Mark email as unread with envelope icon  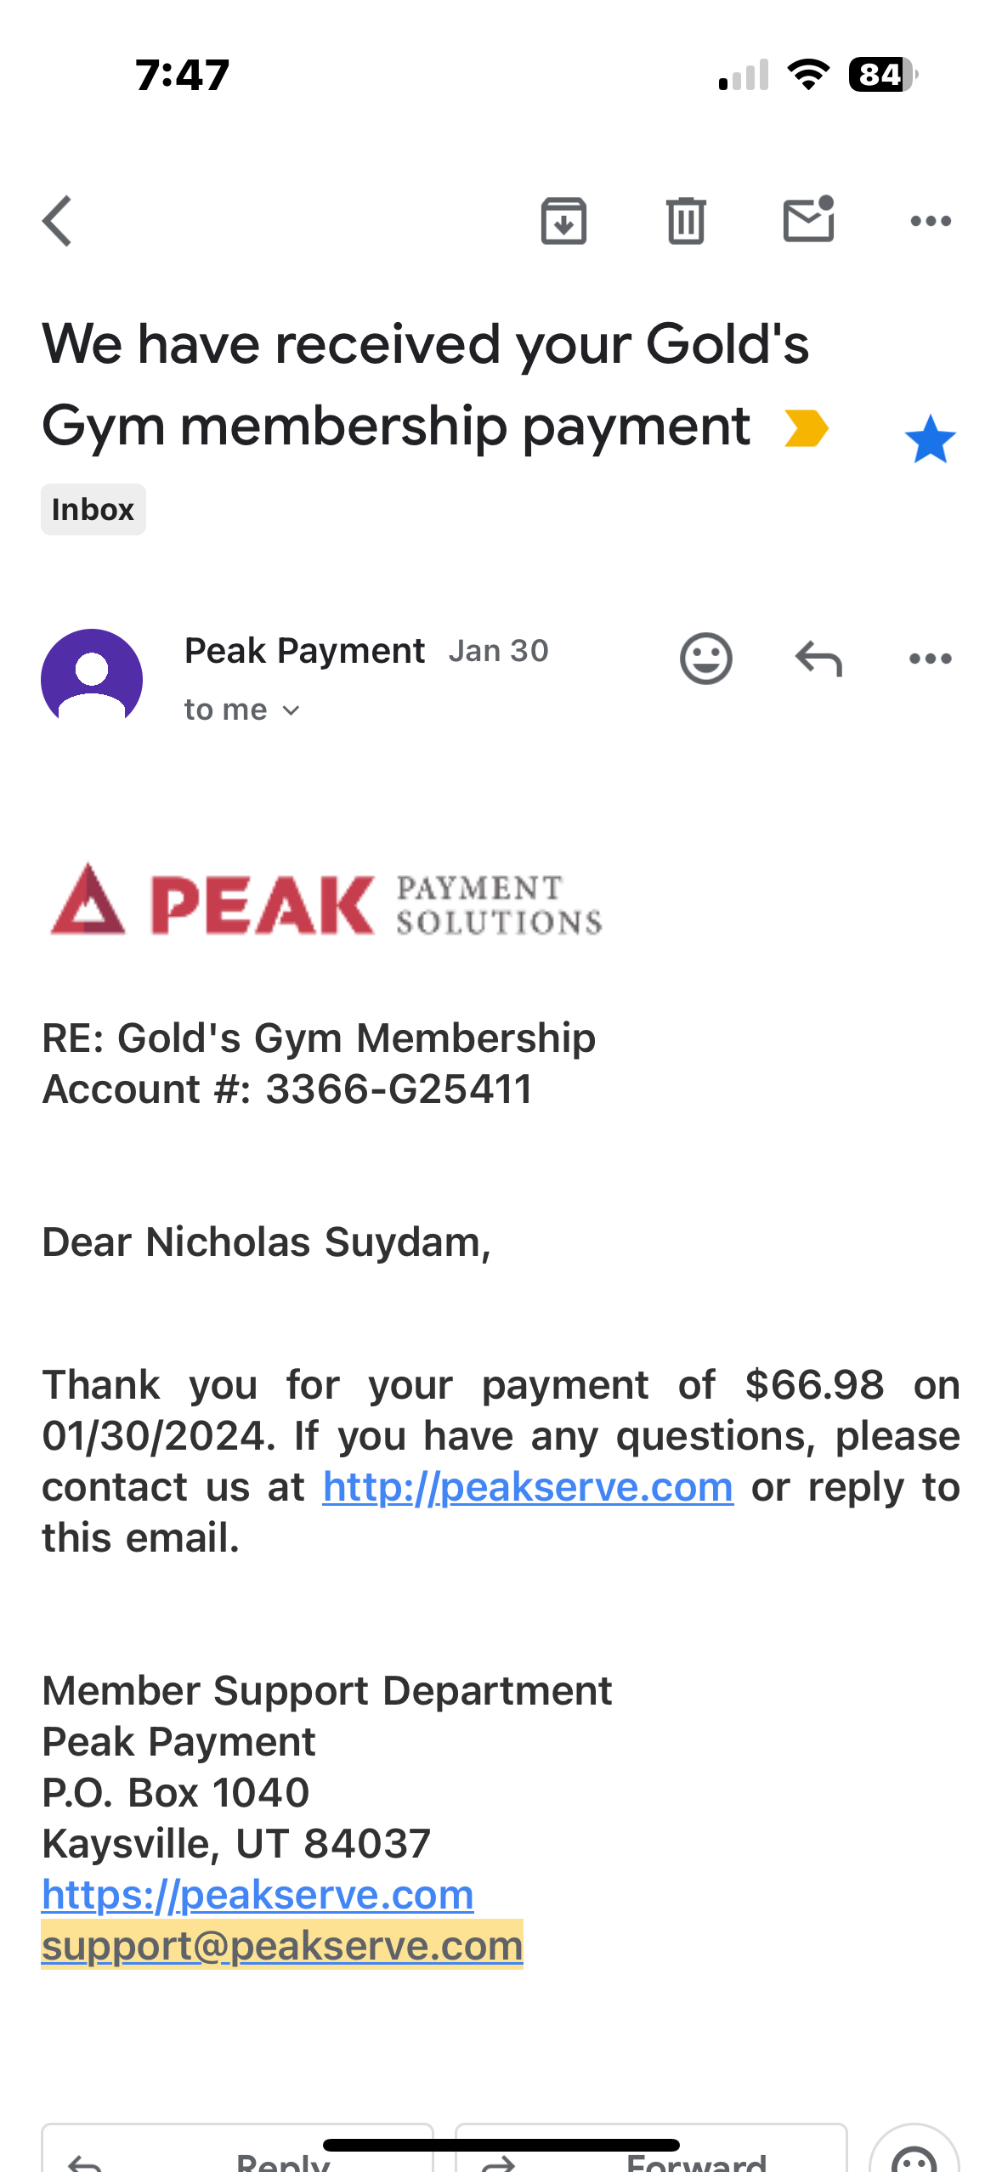point(808,219)
